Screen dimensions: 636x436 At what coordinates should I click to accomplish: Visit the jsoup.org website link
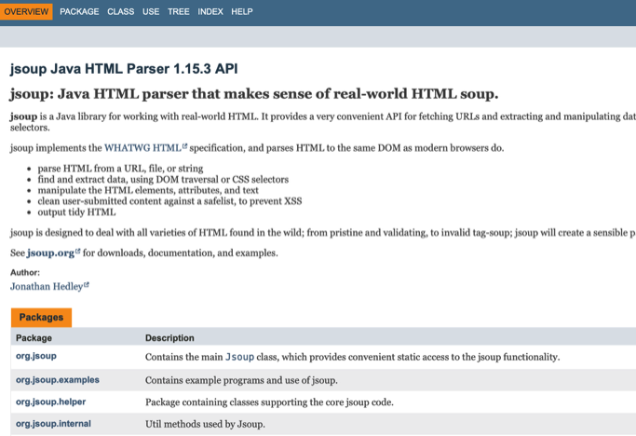coord(50,252)
